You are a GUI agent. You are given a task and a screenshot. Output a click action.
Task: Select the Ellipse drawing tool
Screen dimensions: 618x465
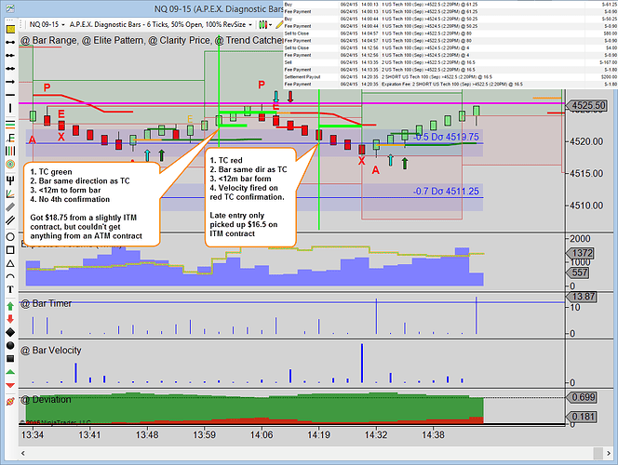pos(10,236)
